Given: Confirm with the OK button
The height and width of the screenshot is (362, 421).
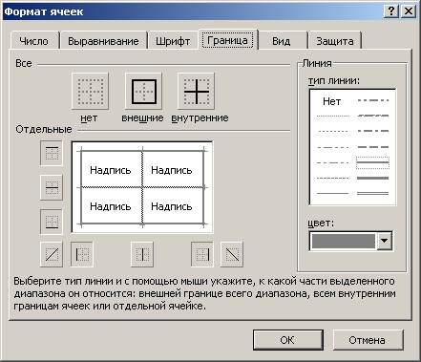Looking at the screenshot, I should click(x=288, y=340).
